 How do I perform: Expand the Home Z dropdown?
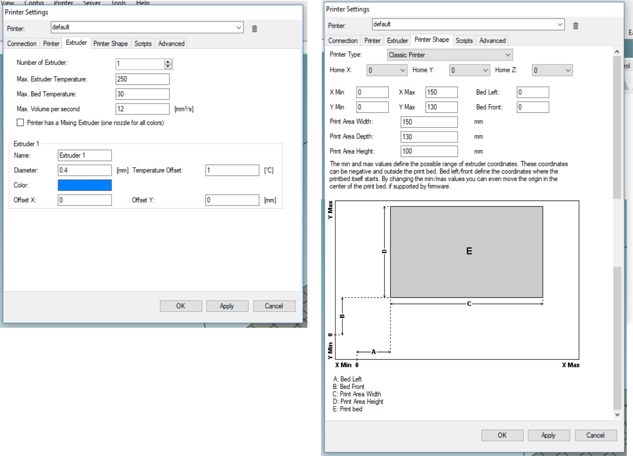point(552,70)
